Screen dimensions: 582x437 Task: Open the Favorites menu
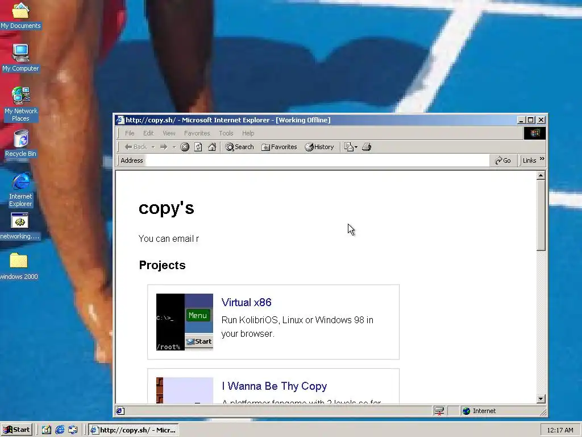click(197, 133)
